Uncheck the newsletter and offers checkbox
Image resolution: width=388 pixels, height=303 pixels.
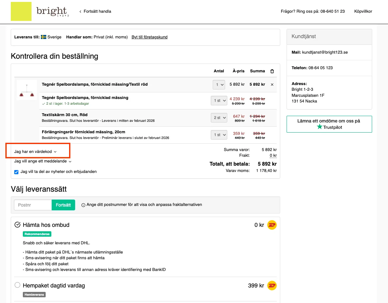[16, 172]
